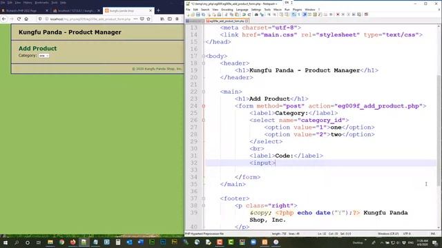Toggle Word wrap in Notepad++ toolbar
This screenshot has width=442, height=248.
(294, 14)
